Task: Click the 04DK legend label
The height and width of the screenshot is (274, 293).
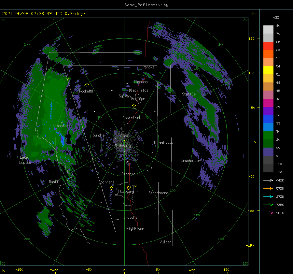Action: pos(280,180)
